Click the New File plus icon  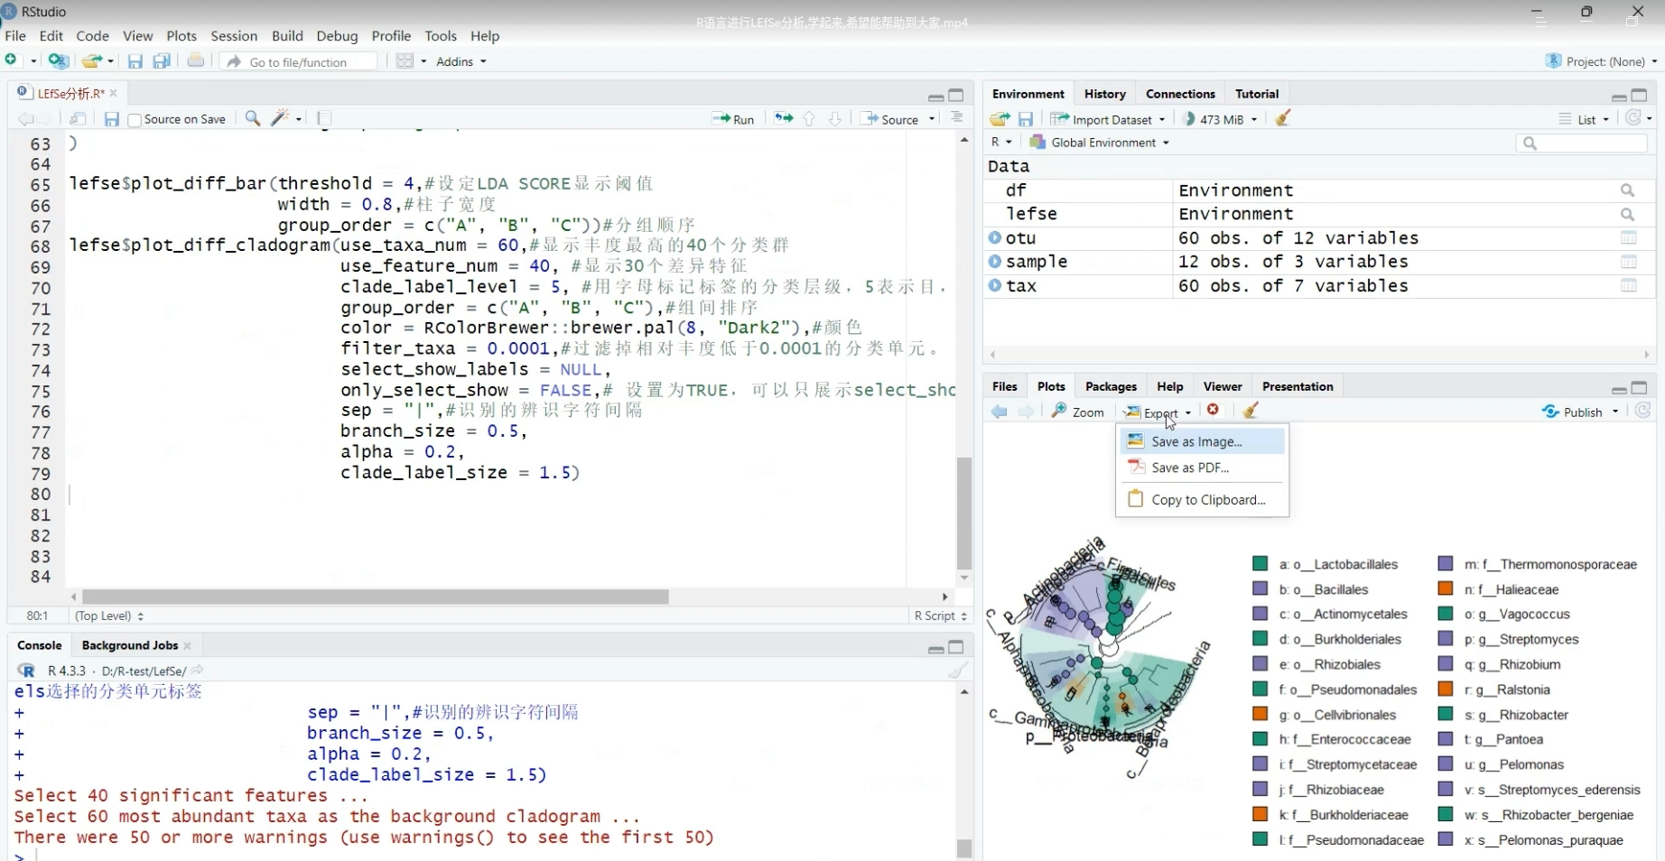click(13, 60)
